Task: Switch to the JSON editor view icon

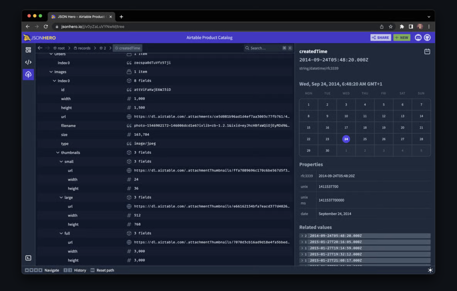Action: pyautogui.click(x=28, y=62)
